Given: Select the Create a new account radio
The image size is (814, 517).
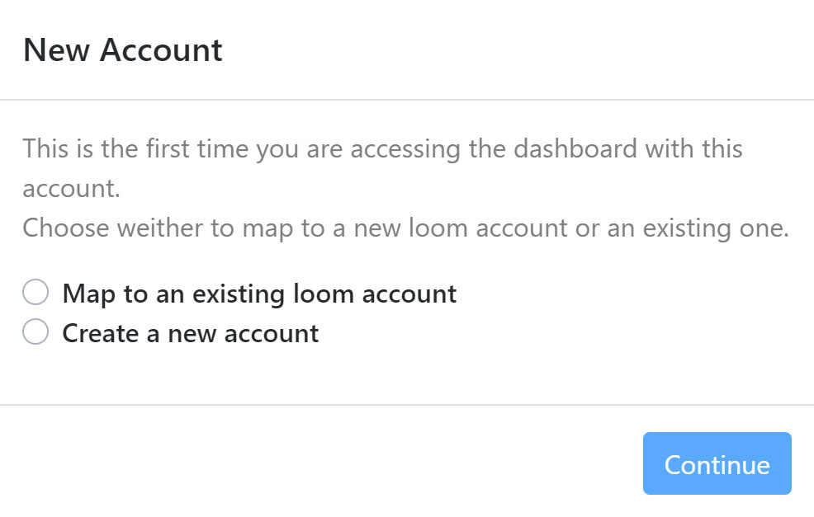Looking at the screenshot, I should 35,331.
